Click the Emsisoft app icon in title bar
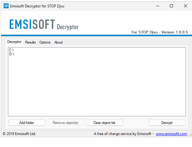192x147 pixels. [x=6, y=6]
